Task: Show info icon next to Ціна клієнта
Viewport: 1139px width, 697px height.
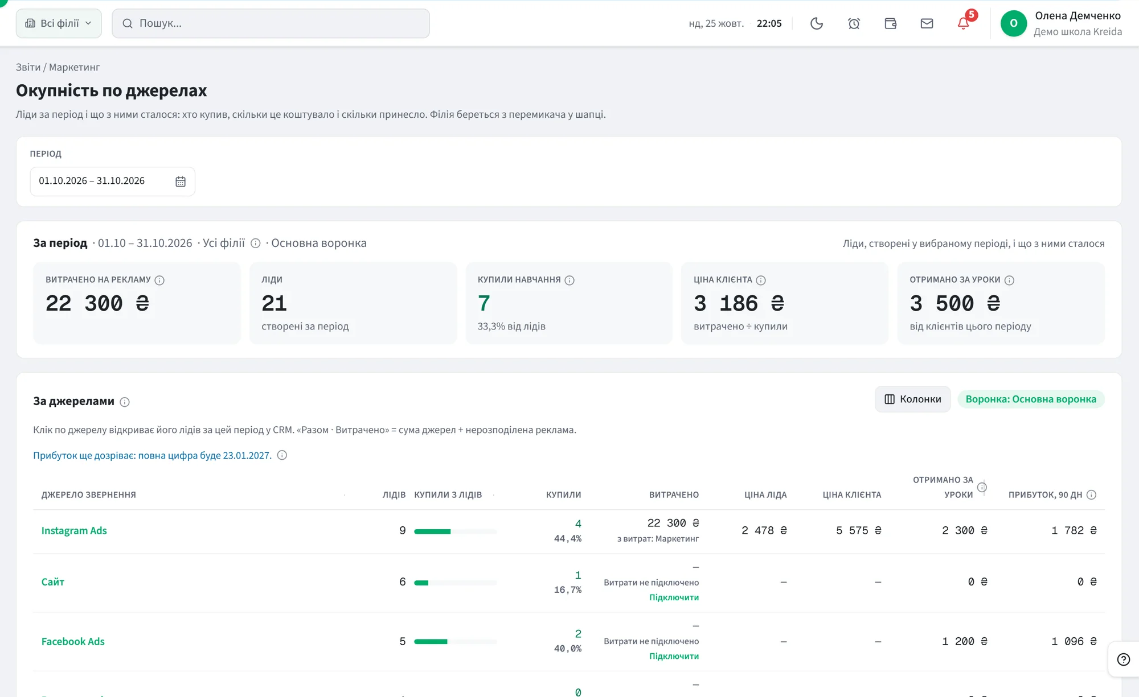Action: (x=761, y=280)
